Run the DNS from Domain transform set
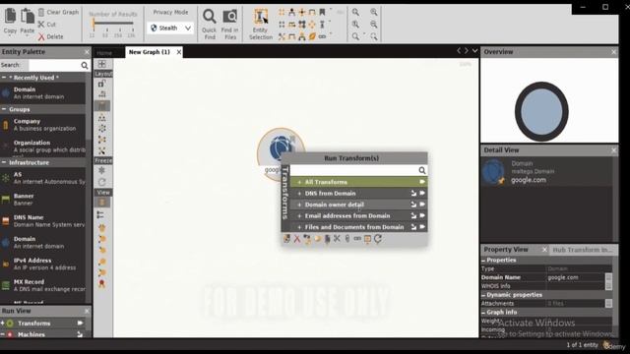 422,193
